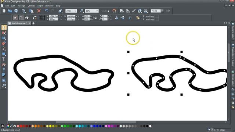The image size is (235, 132).
Task: Save the document with disk icon
Action: click(x=16, y=11)
